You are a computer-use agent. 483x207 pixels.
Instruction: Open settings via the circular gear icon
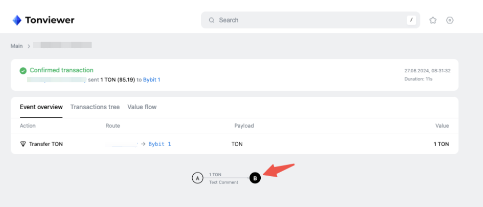pos(450,20)
